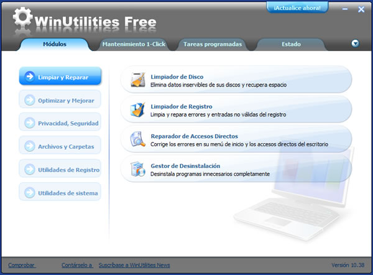Launch Reparador de Accesos Directos title
Image resolution: width=373 pixels, height=275 pixels.
coord(195,136)
